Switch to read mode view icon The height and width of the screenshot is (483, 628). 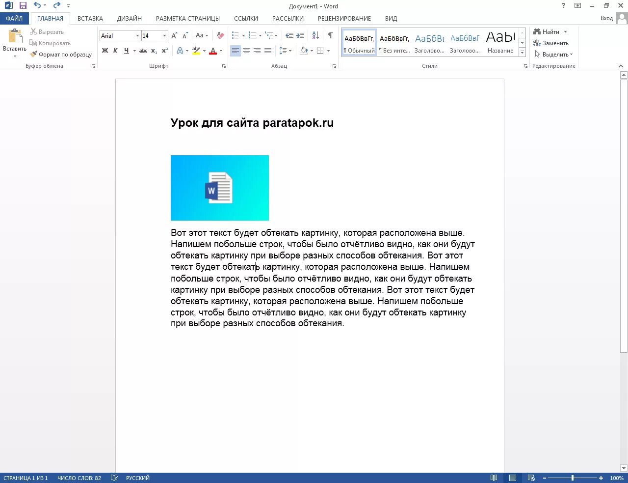494,478
